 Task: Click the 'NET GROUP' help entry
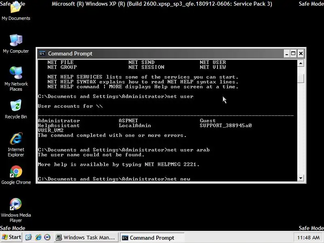[62, 67]
